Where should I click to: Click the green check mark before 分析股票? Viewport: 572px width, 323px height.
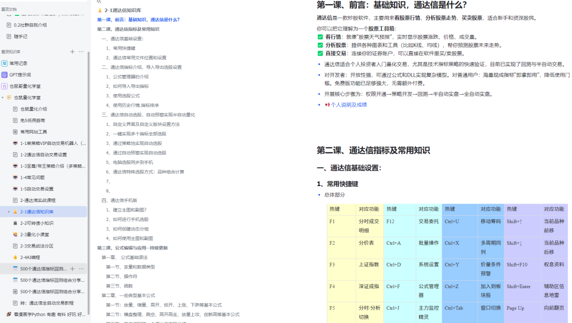tap(320, 45)
